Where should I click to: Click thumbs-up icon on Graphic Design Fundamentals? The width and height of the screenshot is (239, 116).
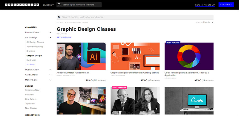pos(146,80)
